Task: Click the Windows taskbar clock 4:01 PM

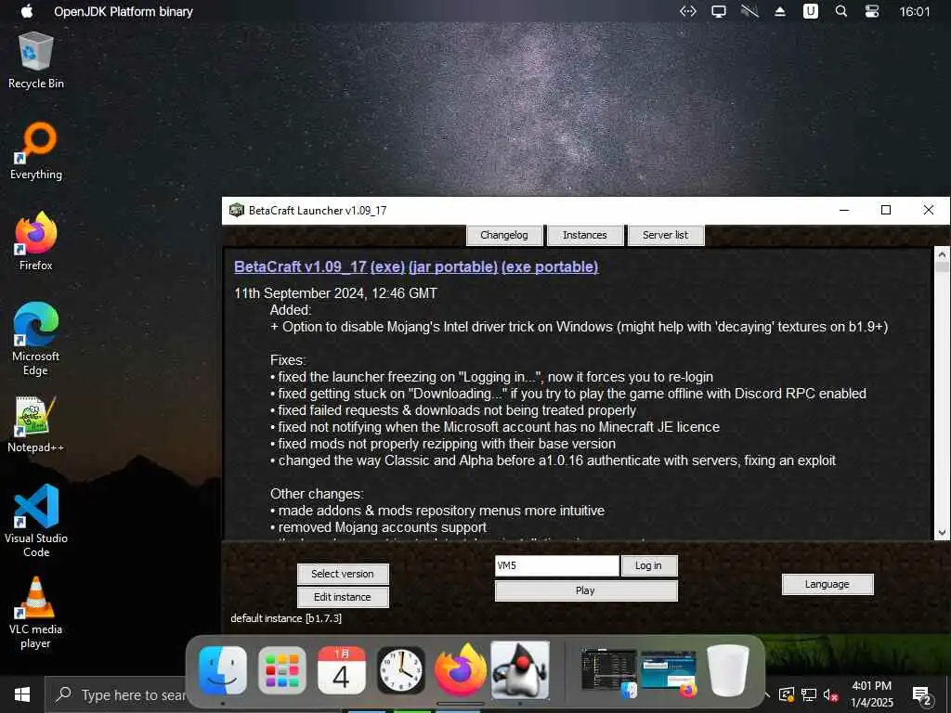Action: (871, 694)
